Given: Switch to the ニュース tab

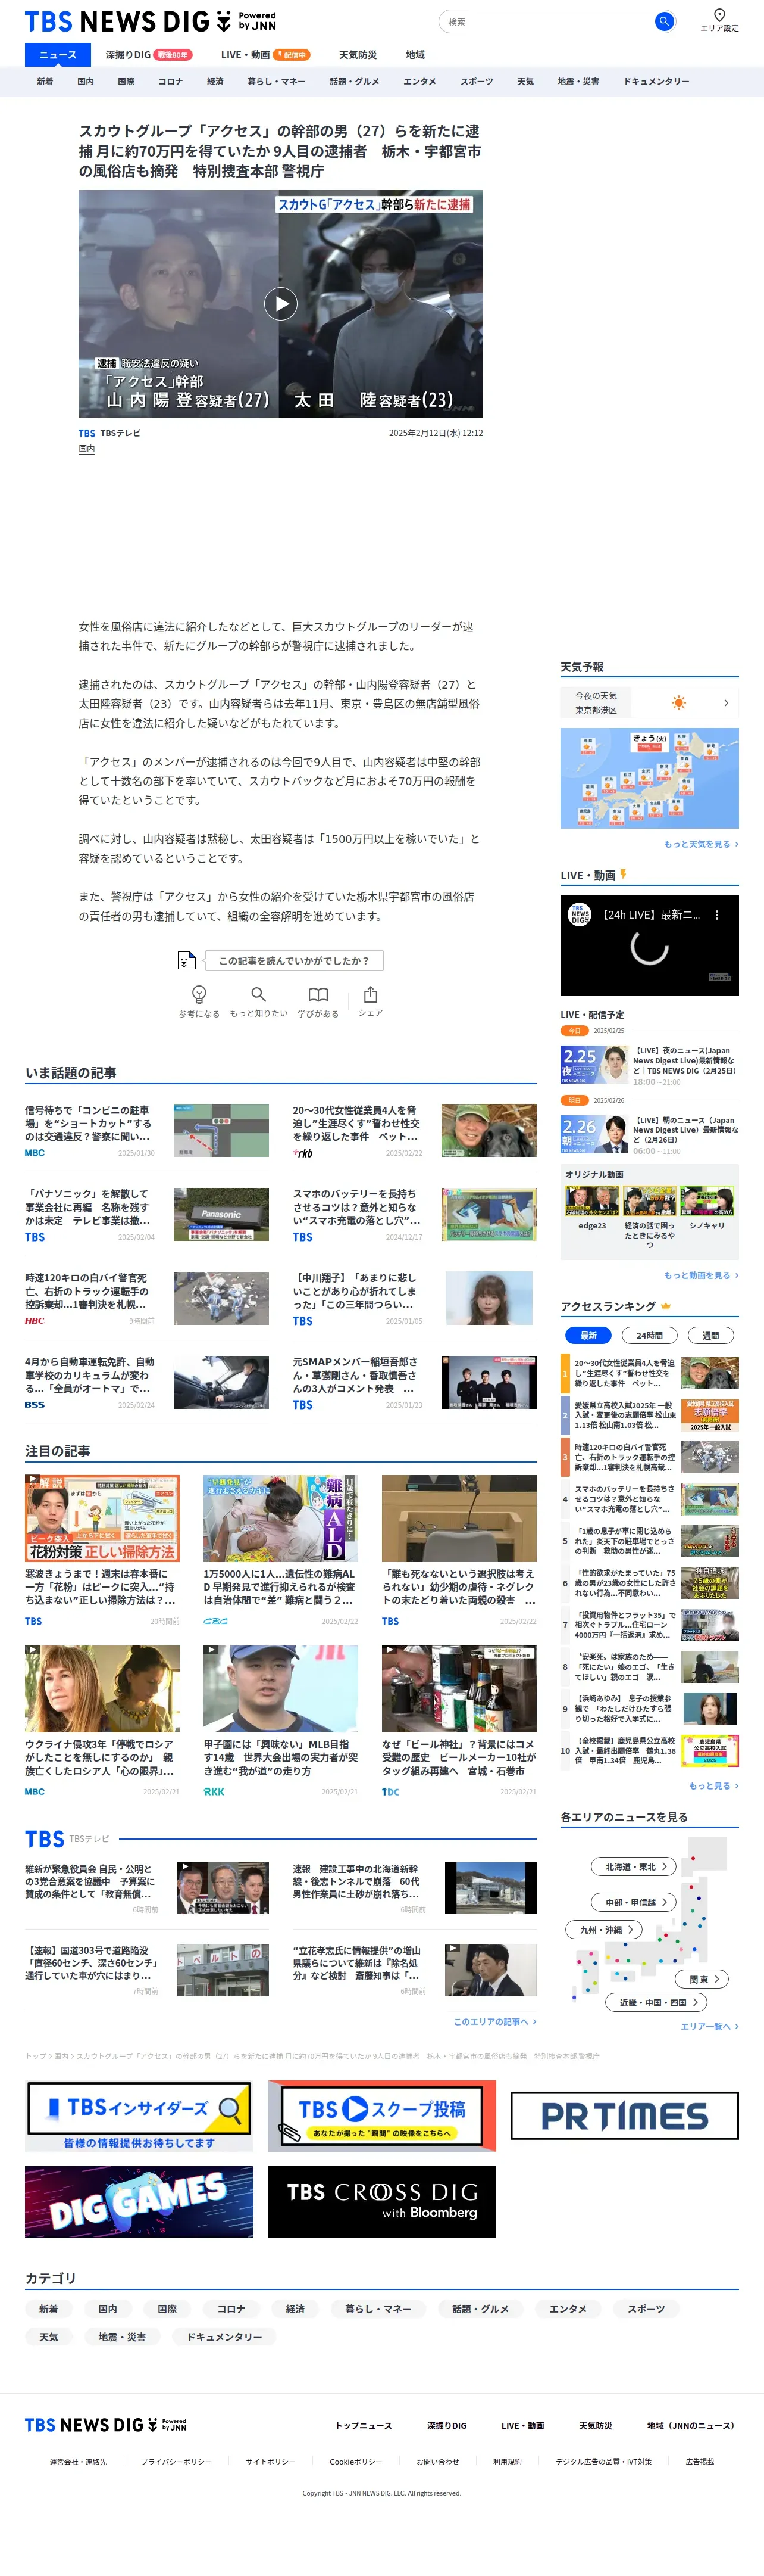Looking at the screenshot, I should pyautogui.click(x=58, y=55).
